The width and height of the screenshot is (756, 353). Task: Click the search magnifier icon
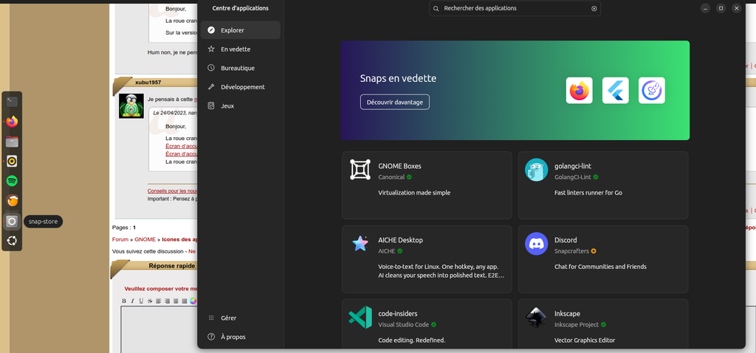coord(436,8)
